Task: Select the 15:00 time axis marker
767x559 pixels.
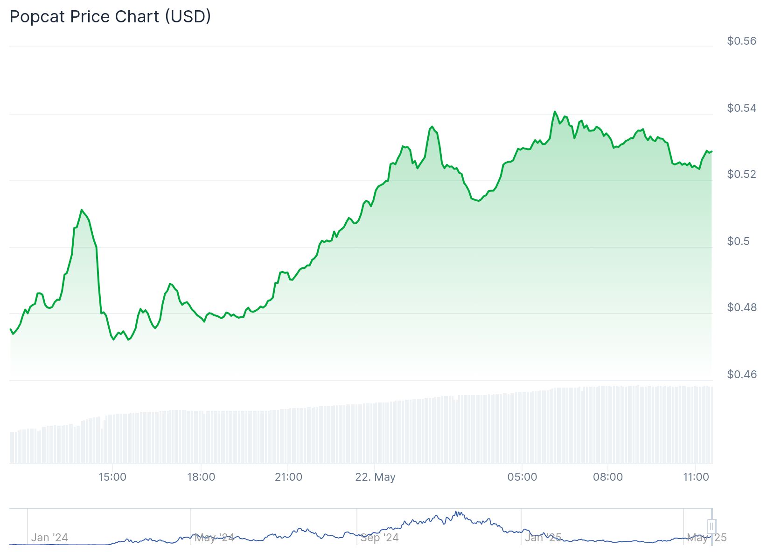Action: click(112, 477)
